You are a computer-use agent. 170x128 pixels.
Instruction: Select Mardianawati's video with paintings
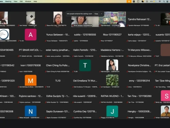[112, 19]
